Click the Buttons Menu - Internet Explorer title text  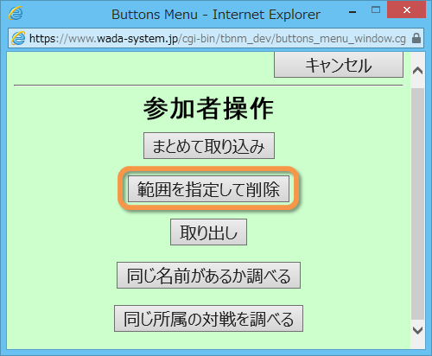[x=216, y=15]
